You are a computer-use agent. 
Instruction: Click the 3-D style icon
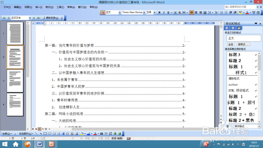119,134
